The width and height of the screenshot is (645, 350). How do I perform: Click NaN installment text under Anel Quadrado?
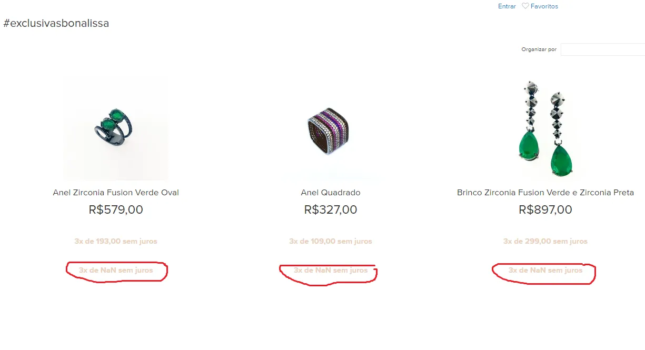pyautogui.click(x=331, y=271)
